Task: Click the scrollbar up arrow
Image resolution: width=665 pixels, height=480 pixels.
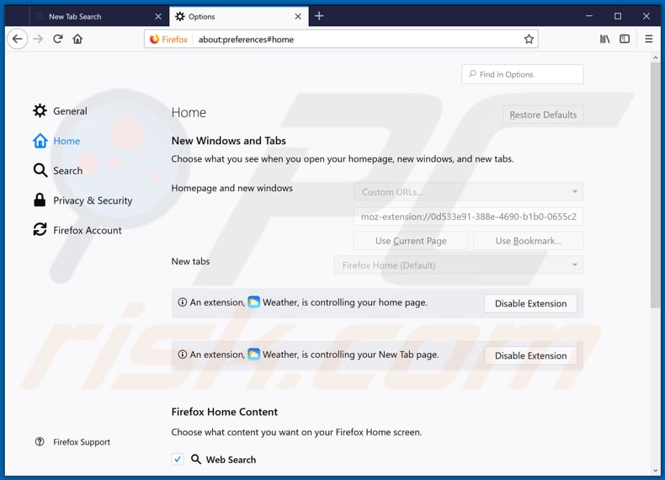Action: tap(655, 58)
